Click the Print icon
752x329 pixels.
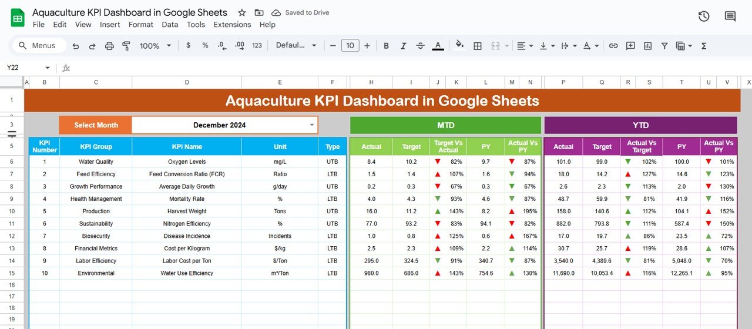coord(109,46)
